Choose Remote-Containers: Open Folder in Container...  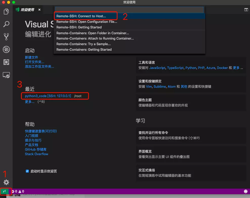(x=129, y=33)
